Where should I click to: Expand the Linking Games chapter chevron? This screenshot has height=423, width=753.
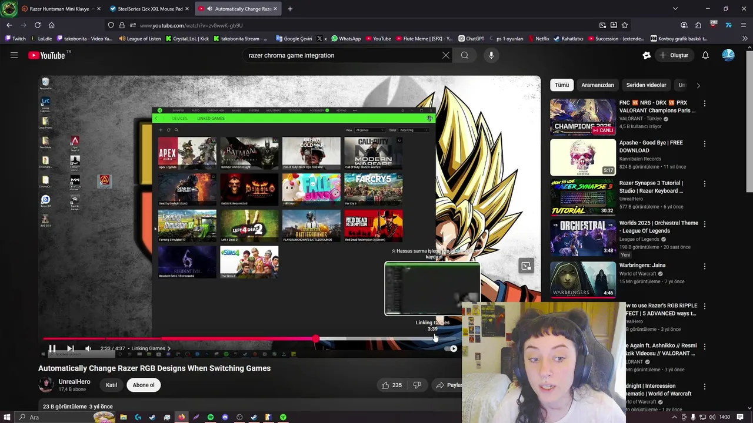click(169, 348)
